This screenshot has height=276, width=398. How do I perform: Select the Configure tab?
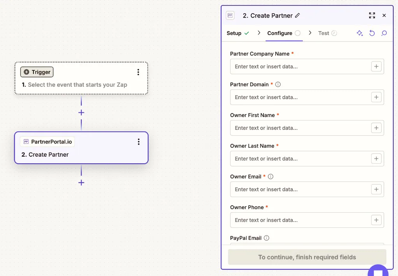point(284,33)
